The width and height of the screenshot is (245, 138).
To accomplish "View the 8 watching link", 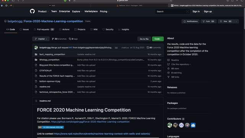I will (175, 73).
